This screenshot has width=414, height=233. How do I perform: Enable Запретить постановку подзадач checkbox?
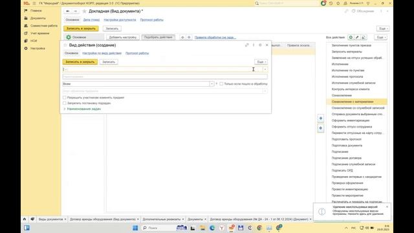[65, 103]
